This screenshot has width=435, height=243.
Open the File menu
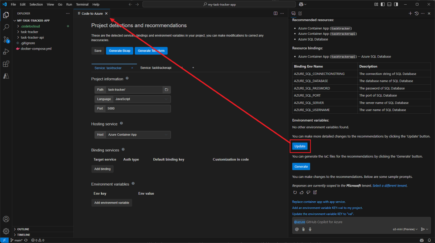click(14, 4)
